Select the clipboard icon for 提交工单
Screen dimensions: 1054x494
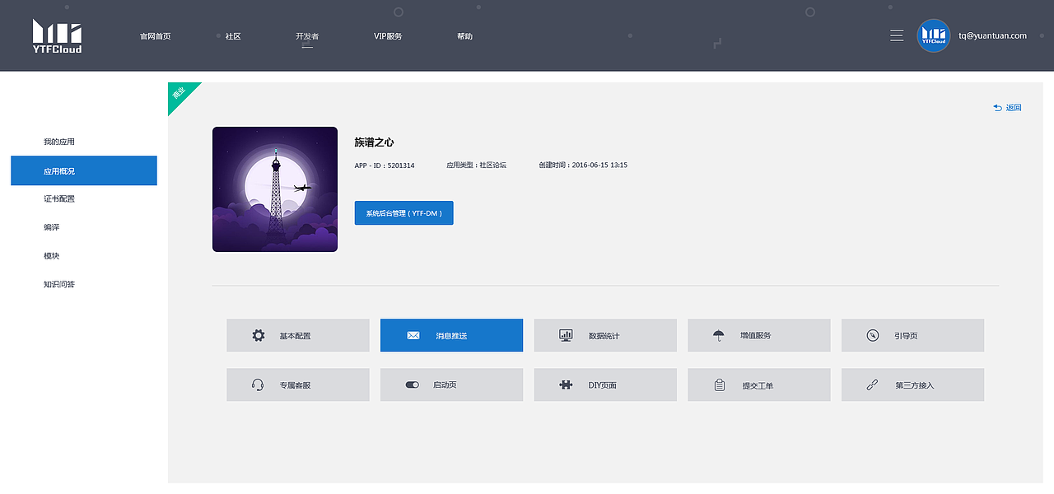click(x=719, y=384)
